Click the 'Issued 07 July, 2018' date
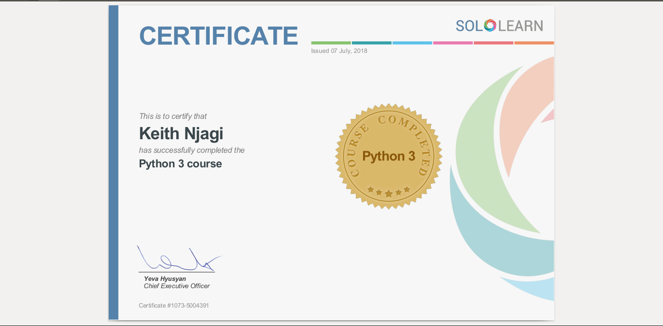The width and height of the screenshot is (663, 326). click(339, 51)
